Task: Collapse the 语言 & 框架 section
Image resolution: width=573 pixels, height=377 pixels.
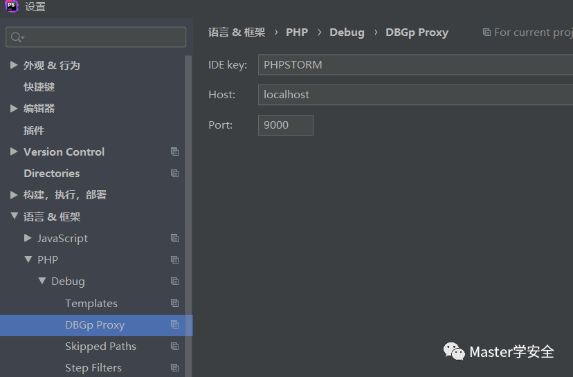Action: pos(15,216)
